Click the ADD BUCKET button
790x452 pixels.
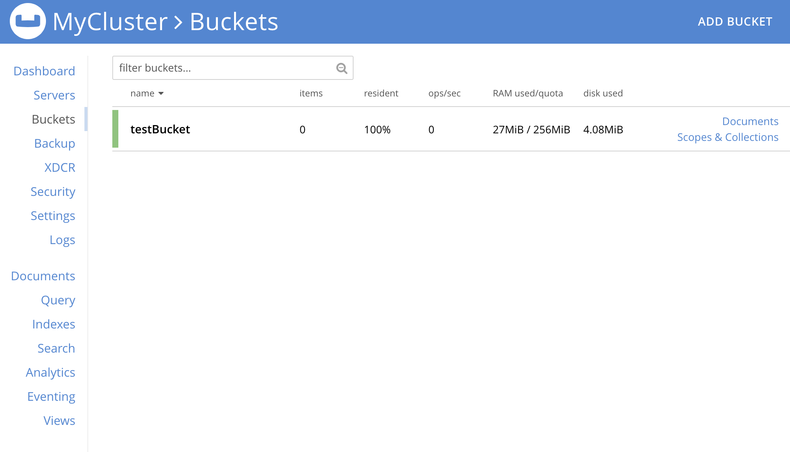click(735, 21)
